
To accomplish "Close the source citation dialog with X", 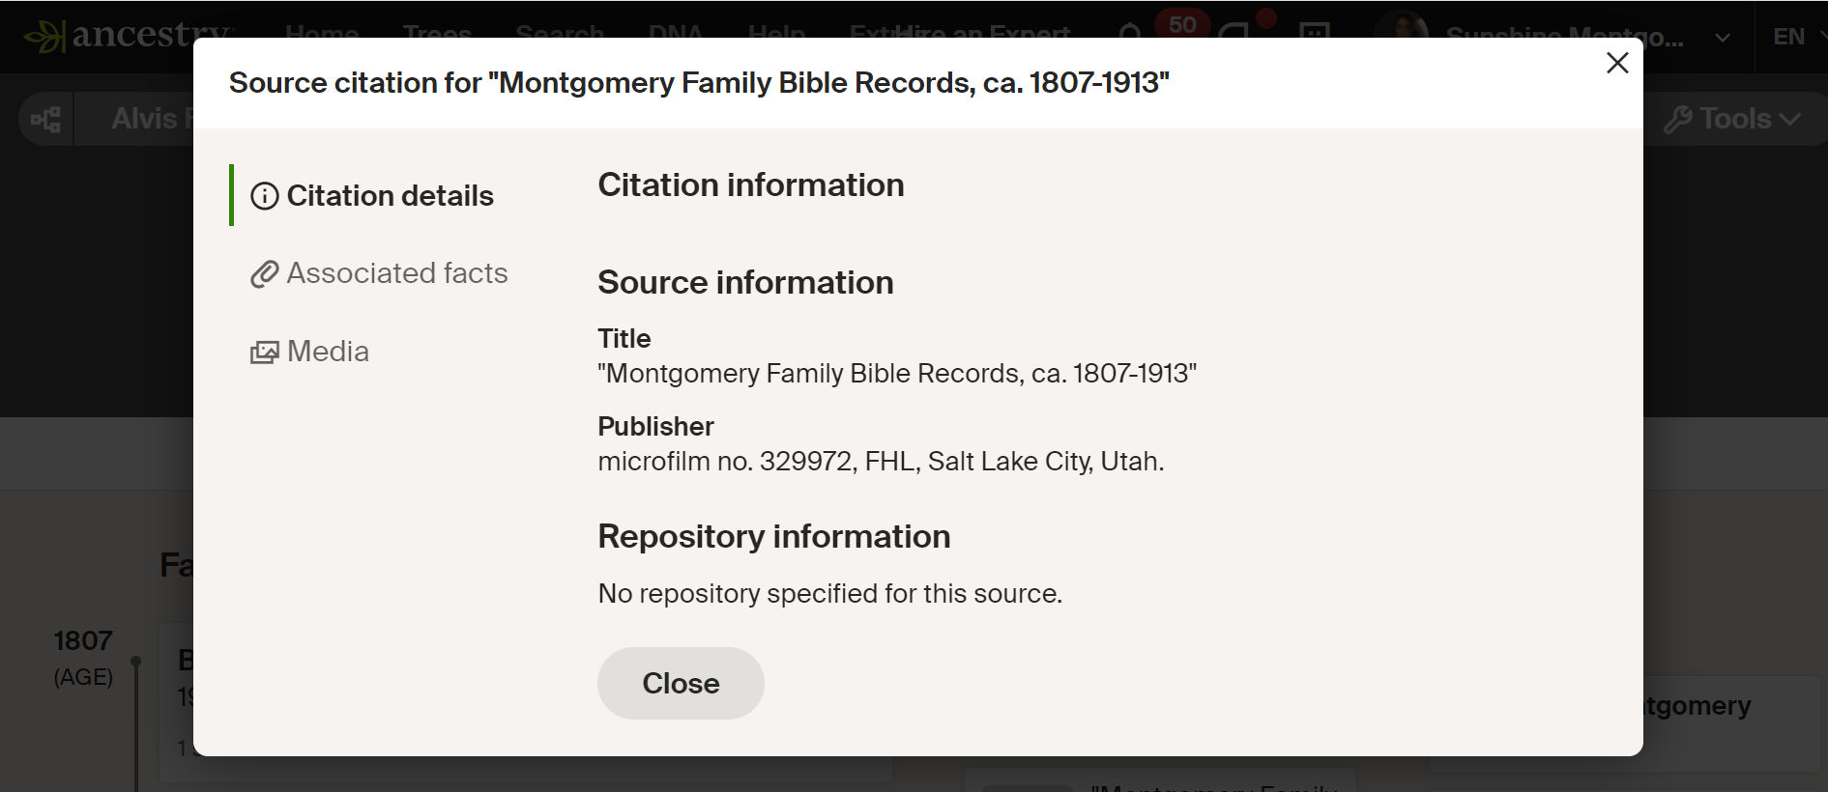I will click(1617, 63).
